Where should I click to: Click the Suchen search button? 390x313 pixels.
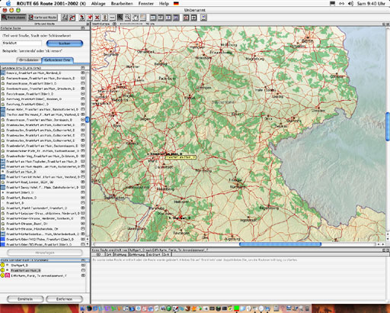tap(65, 44)
